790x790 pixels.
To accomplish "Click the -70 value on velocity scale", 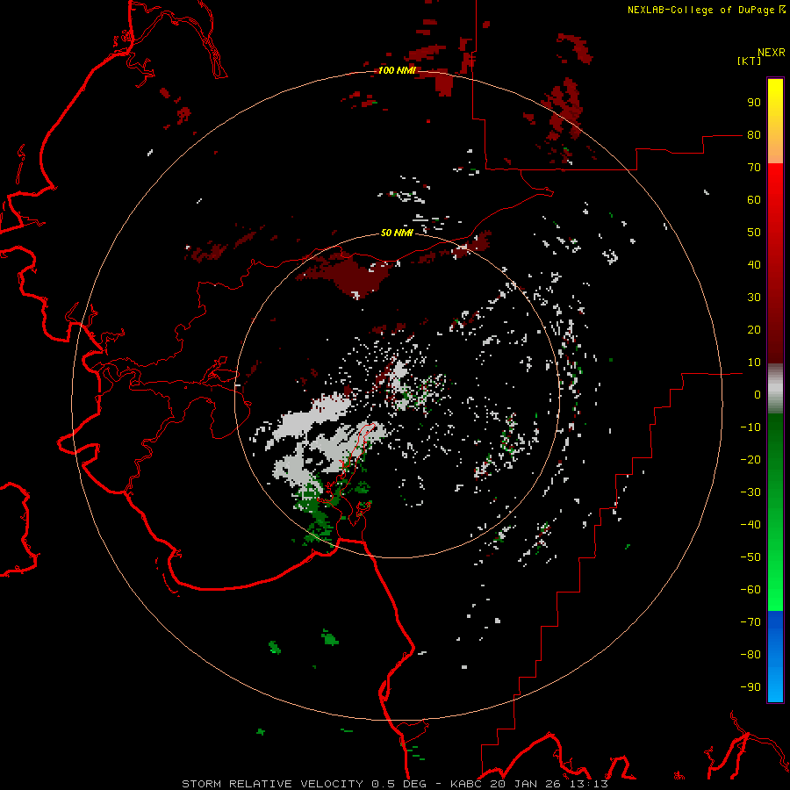I will [750, 622].
